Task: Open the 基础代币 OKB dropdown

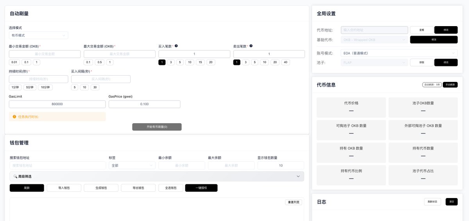Action: [374, 39]
